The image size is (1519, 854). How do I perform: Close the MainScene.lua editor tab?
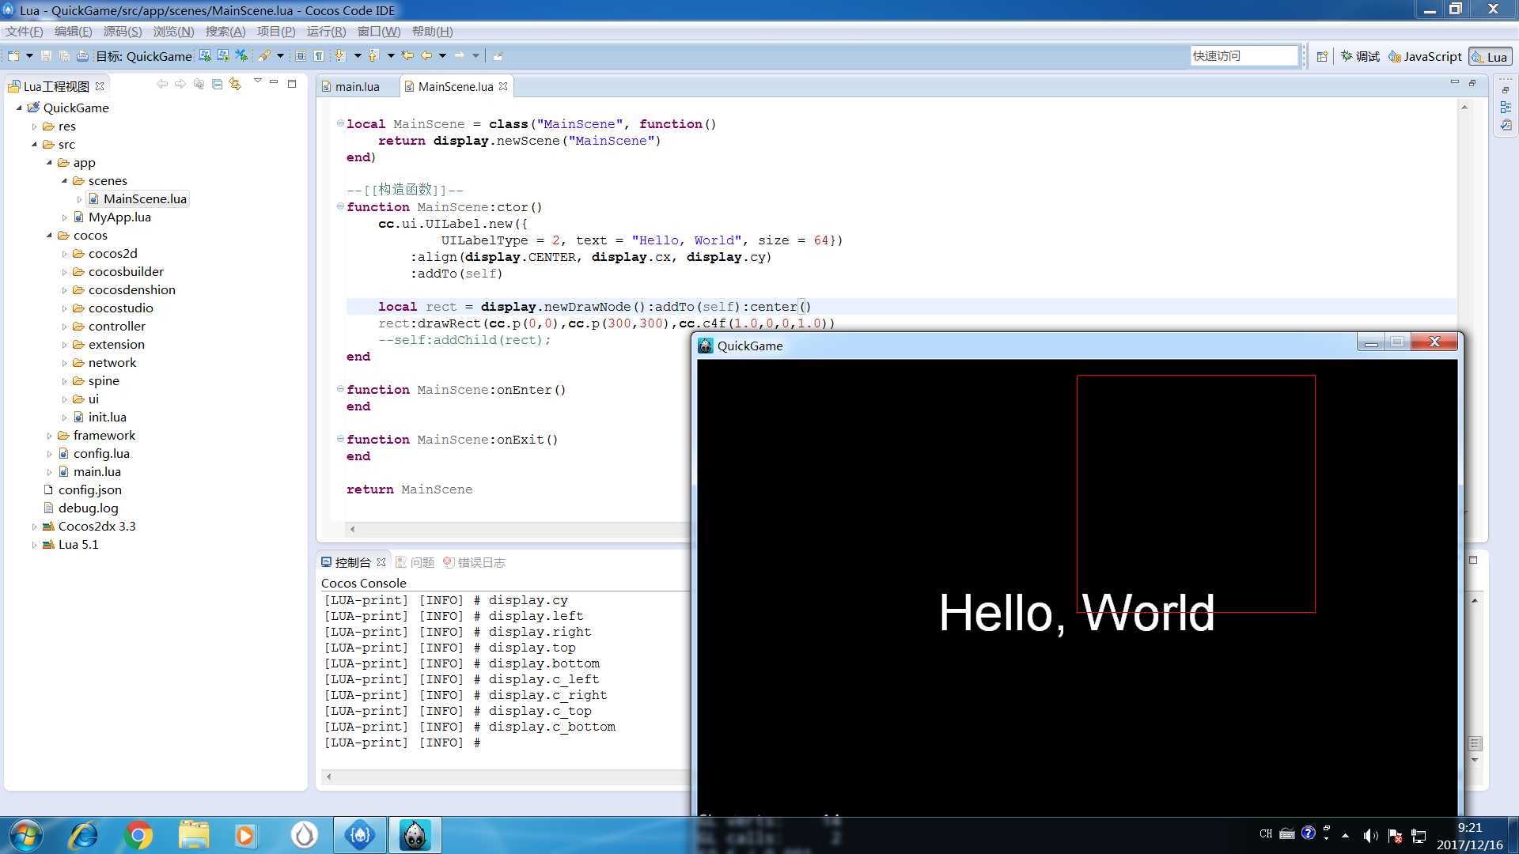[503, 86]
